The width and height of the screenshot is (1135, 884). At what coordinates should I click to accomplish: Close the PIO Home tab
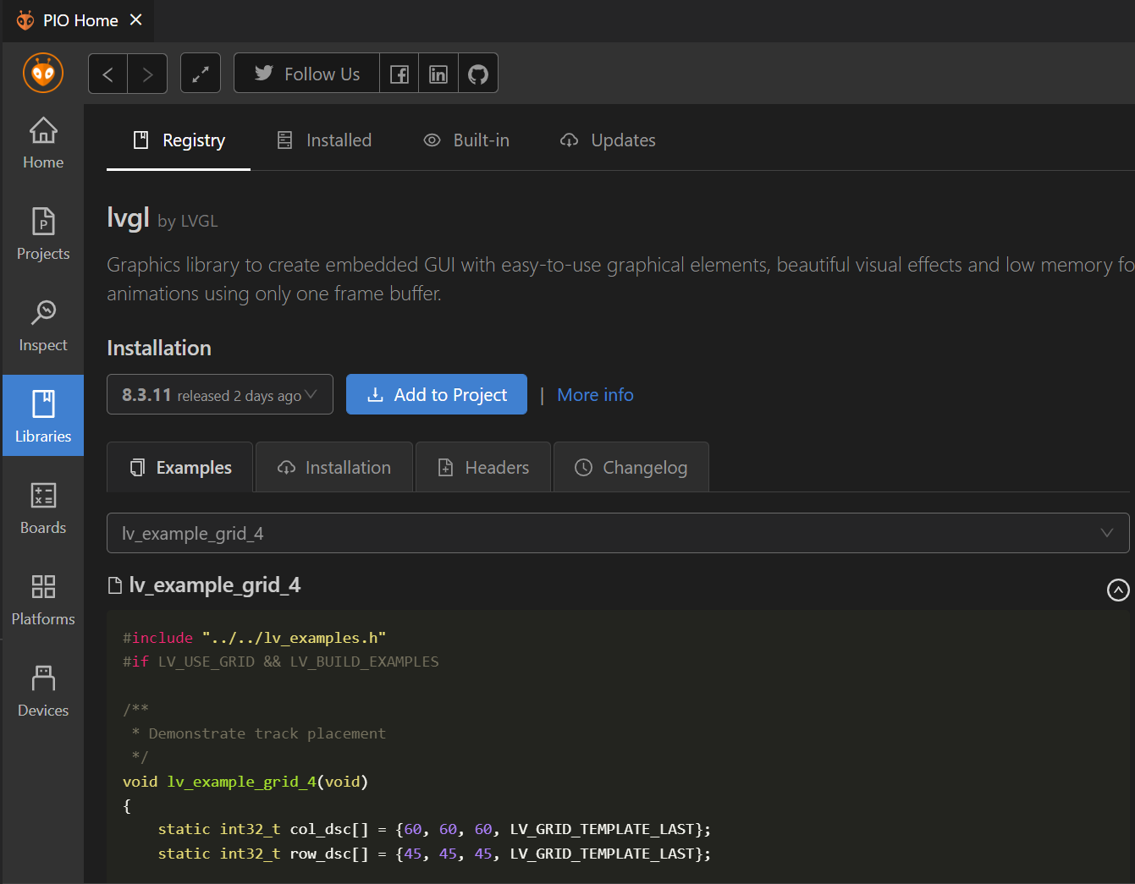136,19
